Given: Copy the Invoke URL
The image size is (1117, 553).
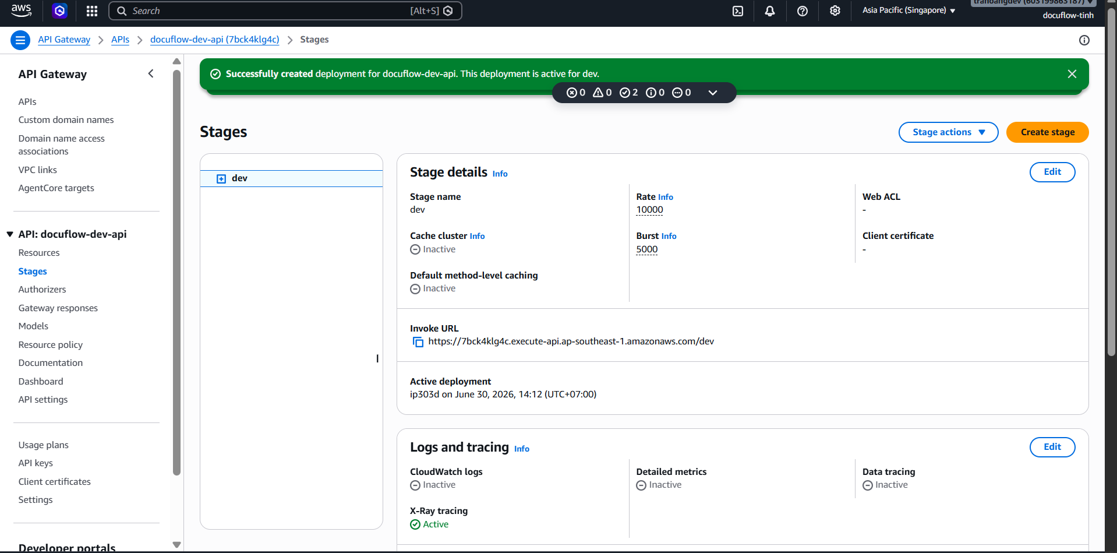Looking at the screenshot, I should click(418, 342).
